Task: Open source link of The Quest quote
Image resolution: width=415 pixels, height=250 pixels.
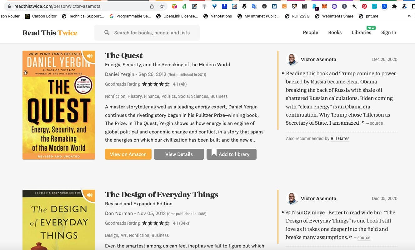Action: (376, 123)
